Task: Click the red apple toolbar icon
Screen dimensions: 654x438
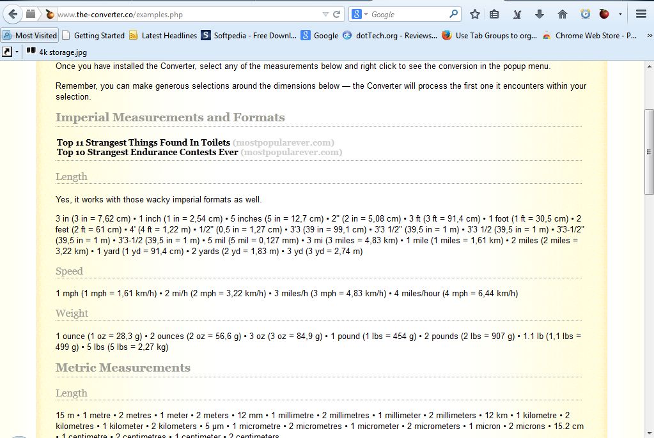Action: click(604, 14)
